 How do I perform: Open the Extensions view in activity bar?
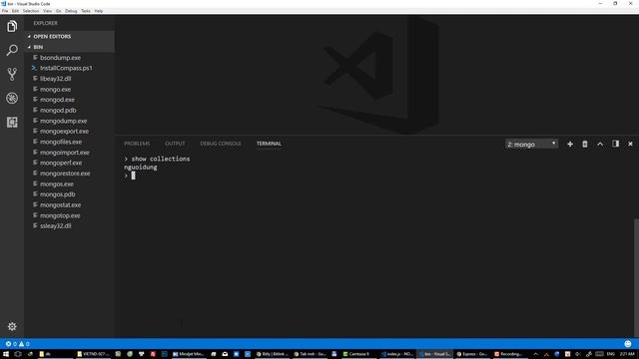12,122
